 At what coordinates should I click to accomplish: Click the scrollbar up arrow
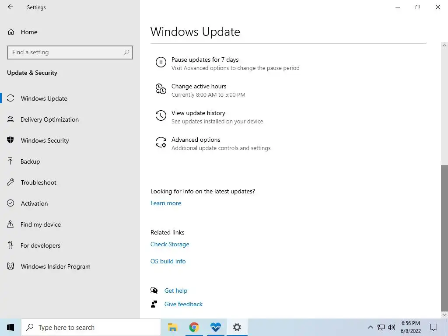click(x=444, y=45)
